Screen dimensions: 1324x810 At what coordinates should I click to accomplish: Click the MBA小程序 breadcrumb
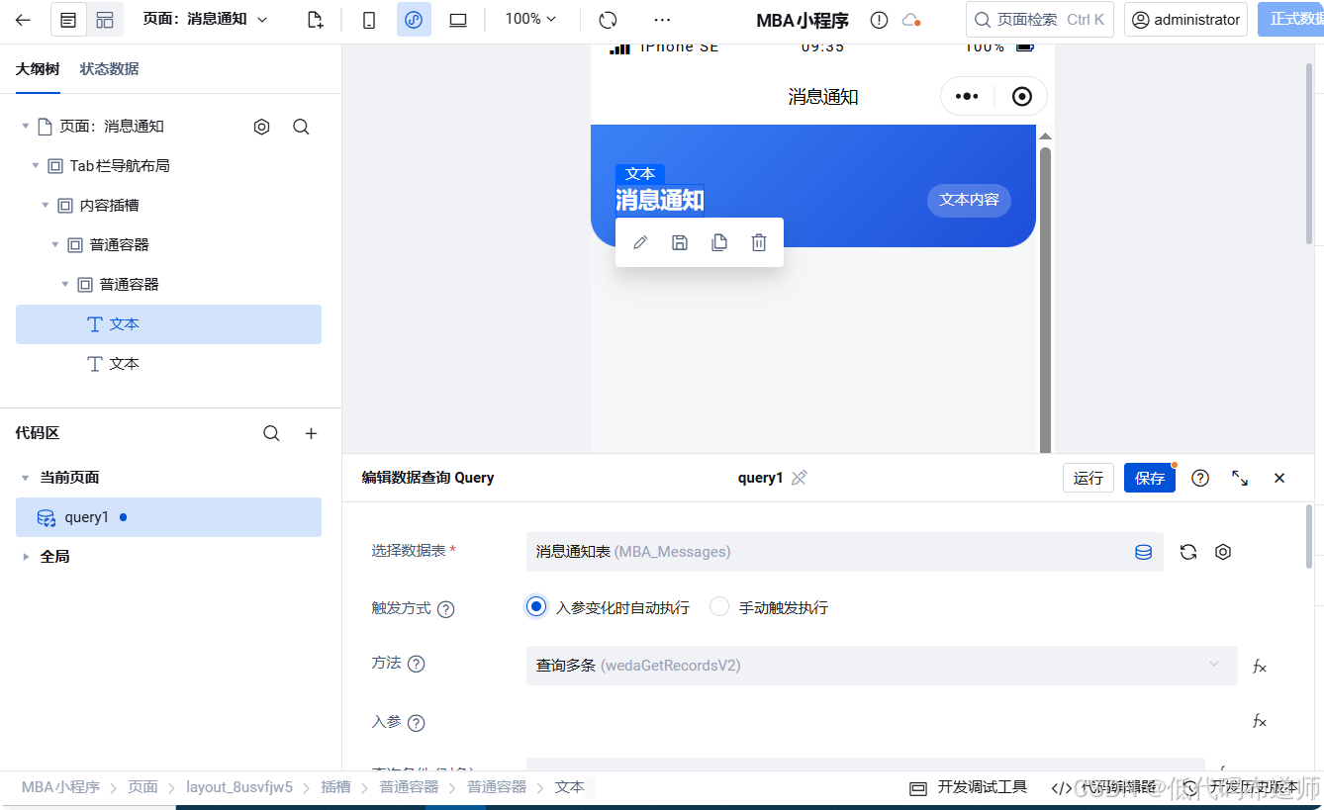(61, 787)
